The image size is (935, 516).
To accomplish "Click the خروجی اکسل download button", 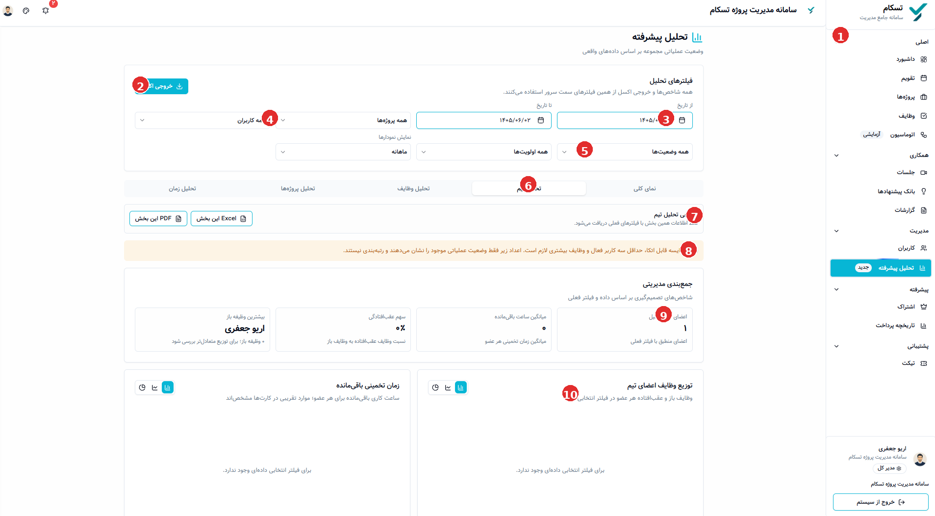I will (x=161, y=86).
